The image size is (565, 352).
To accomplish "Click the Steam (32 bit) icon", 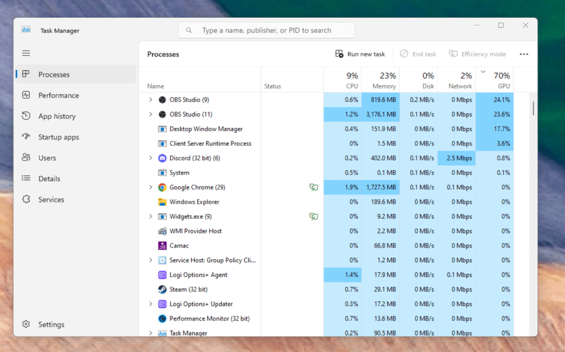I will click(x=162, y=289).
